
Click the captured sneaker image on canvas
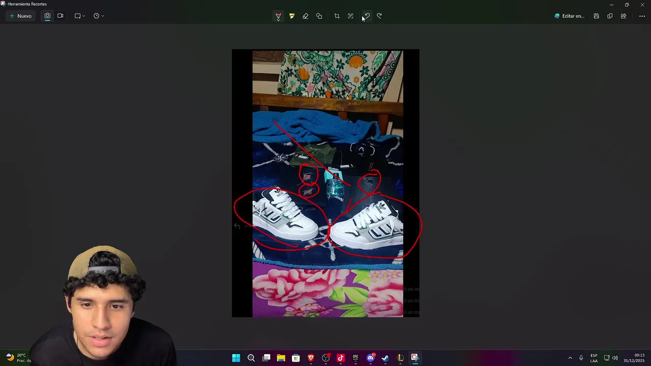point(325,183)
